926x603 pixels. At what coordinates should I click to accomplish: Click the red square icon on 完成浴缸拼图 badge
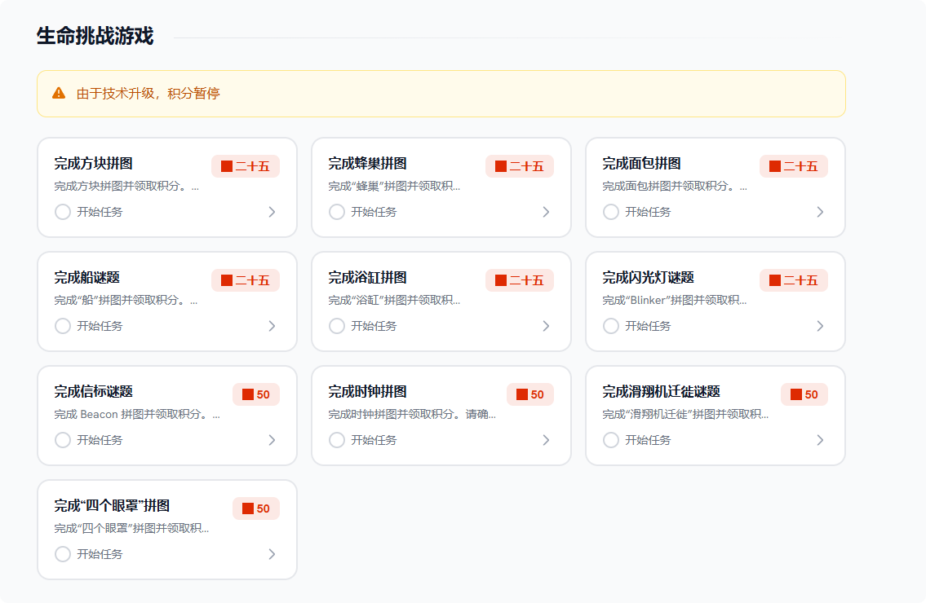[501, 280]
